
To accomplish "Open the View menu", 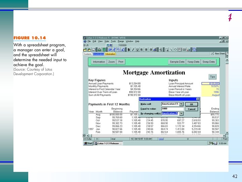I will [100, 41].
